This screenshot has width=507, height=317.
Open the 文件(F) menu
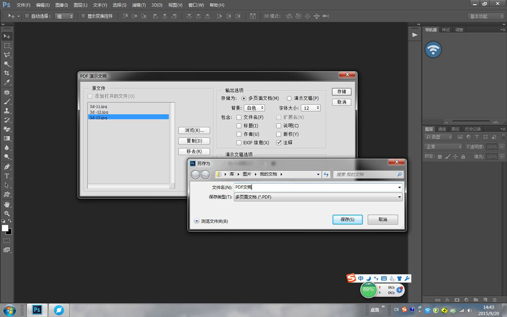pyautogui.click(x=23, y=5)
